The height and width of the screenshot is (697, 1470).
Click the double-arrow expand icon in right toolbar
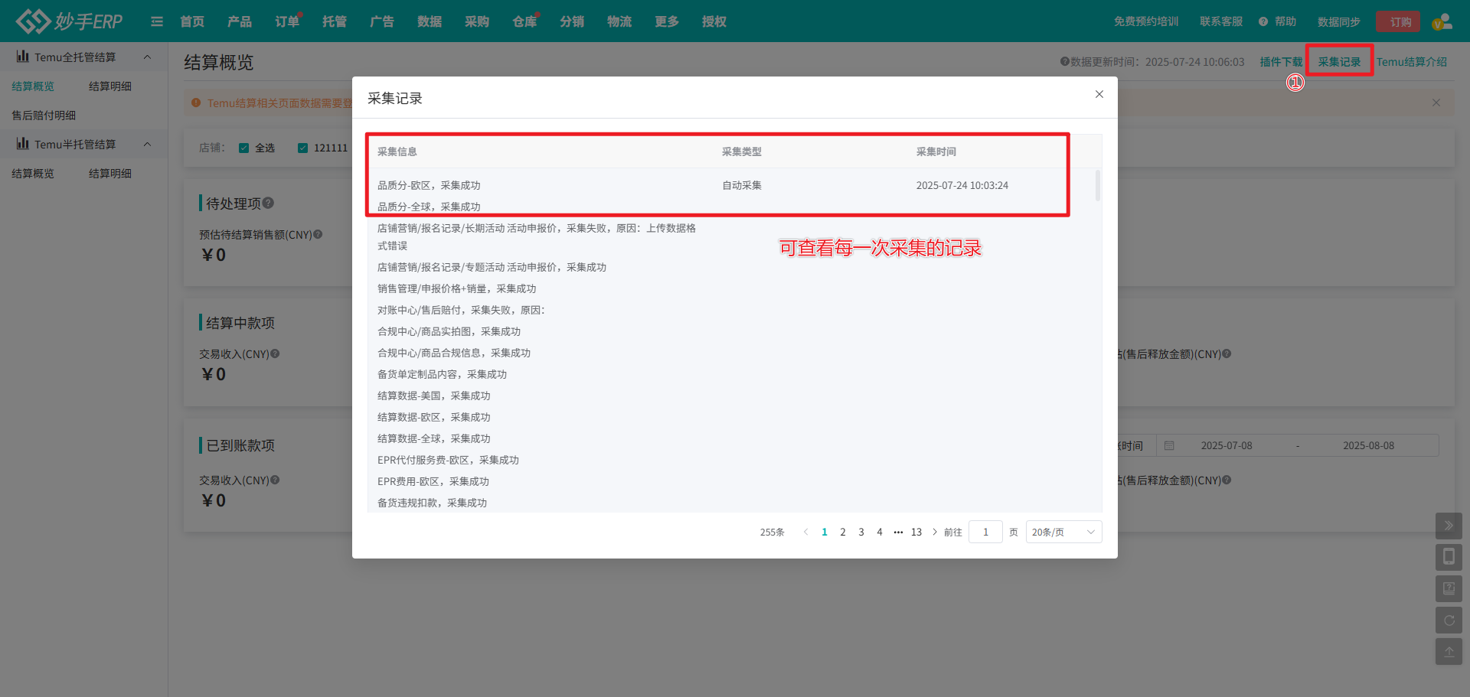(x=1449, y=526)
